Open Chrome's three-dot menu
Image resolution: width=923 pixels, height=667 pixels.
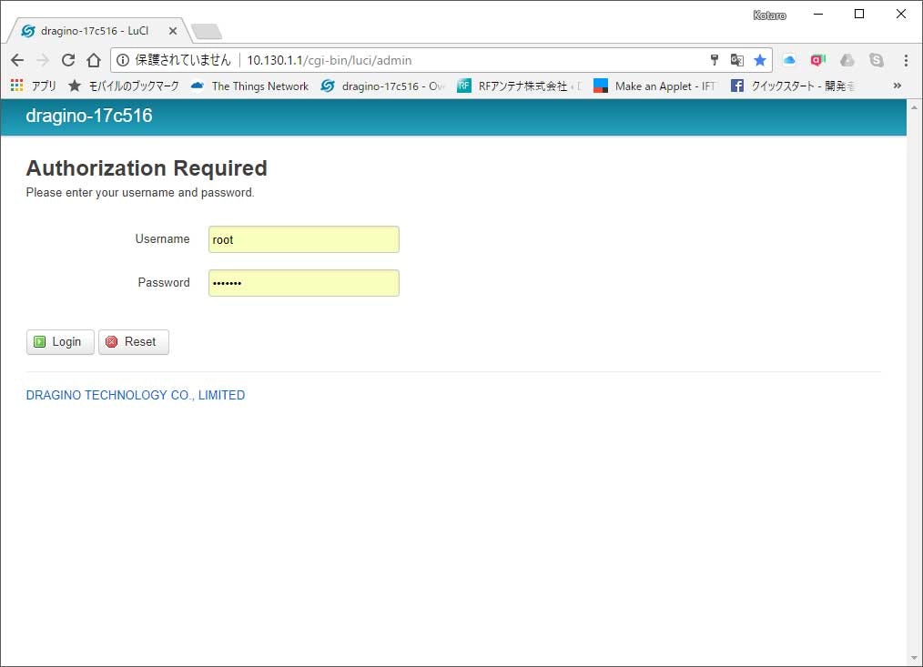(906, 60)
